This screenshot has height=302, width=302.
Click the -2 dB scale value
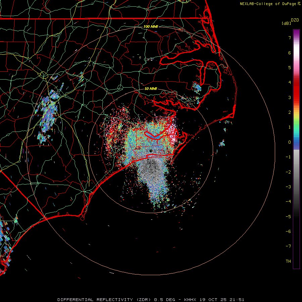coord(288,172)
